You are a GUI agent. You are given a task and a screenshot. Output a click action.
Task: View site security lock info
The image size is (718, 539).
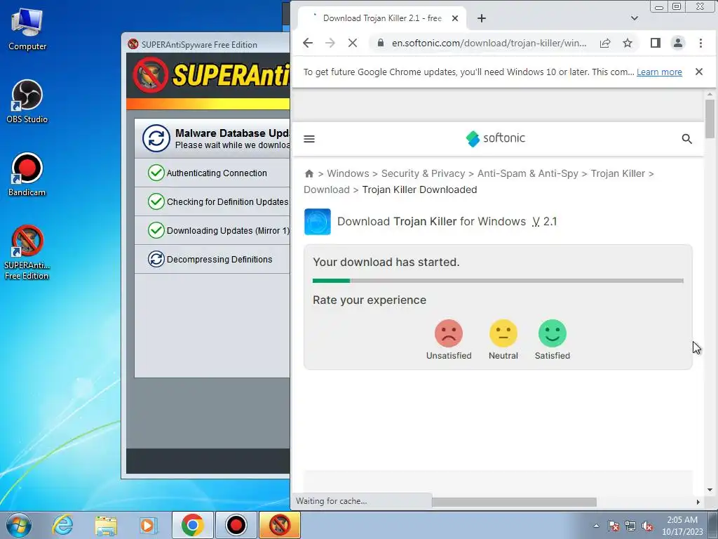(x=381, y=43)
